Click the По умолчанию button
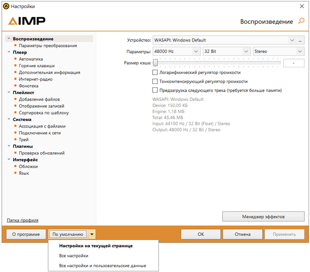The height and width of the screenshot is (272, 310). 68,234
